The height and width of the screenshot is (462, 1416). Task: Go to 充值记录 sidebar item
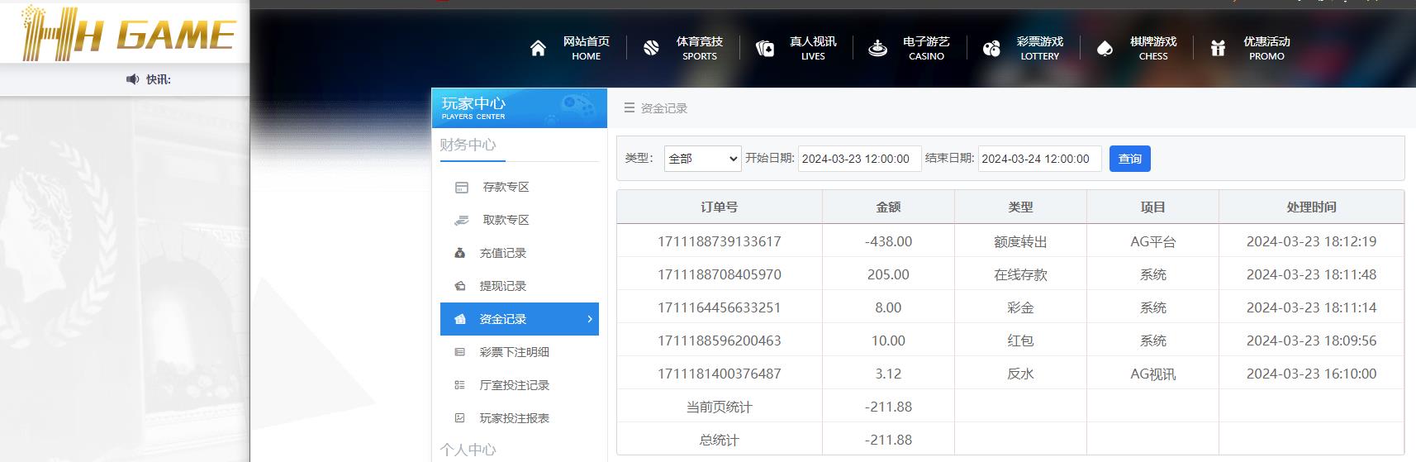(502, 253)
